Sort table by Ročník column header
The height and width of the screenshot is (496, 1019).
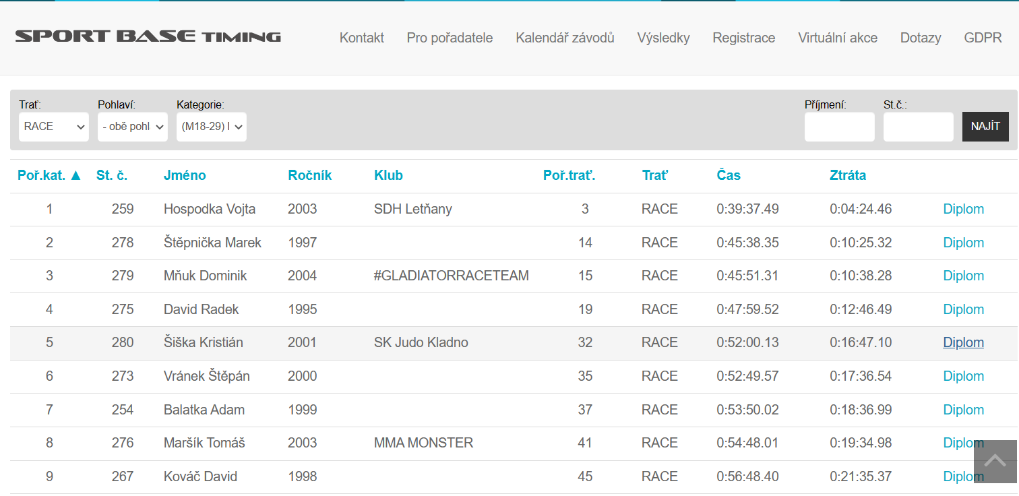pos(310,175)
